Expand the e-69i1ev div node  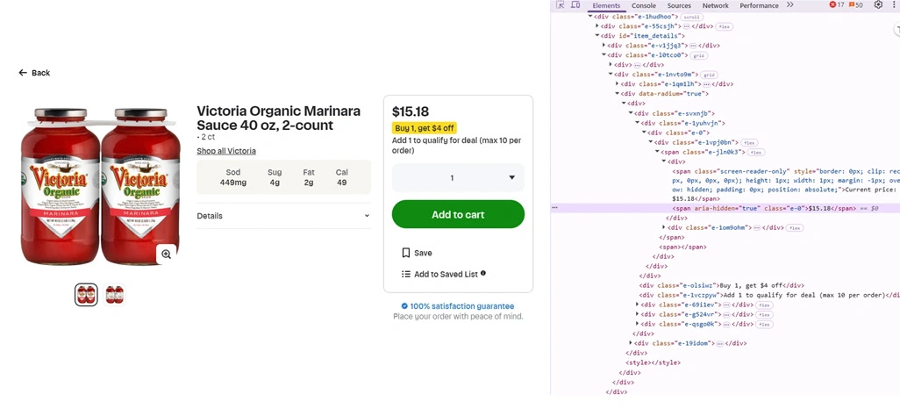click(x=637, y=305)
